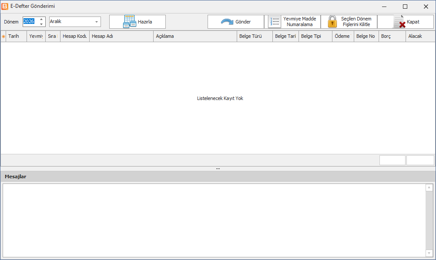Screen dimensions: 436x260
Task: Increase the Dönem year with up arrow
Action: click(41, 19)
